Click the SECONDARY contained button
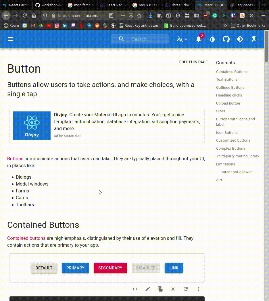The image size is (269, 301). (x=110, y=268)
